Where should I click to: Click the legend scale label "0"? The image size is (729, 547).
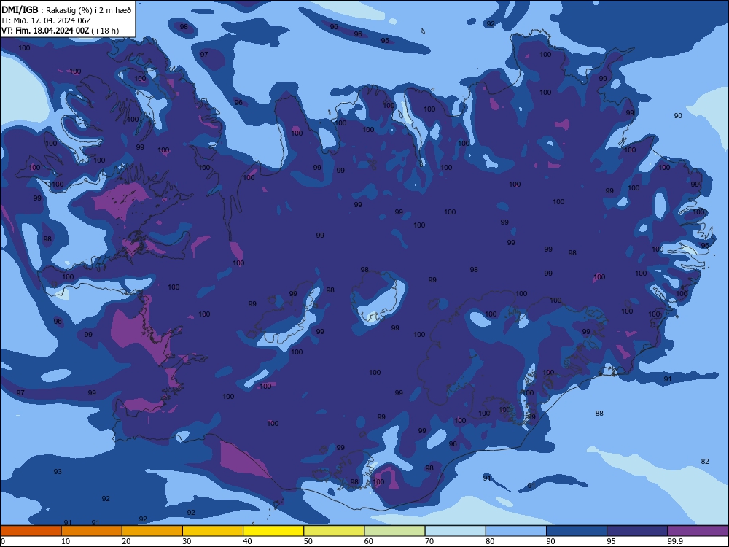[3, 541]
